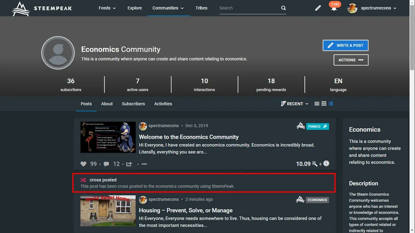Screen dimensions: 415x233
Task: Click the 36 subscribers stat
Action: 71,84
